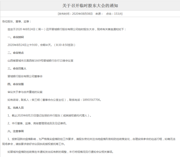Click the line starting 现场参会，请按要求
Viewport: 180px width, 157px height.
(x=34, y=144)
